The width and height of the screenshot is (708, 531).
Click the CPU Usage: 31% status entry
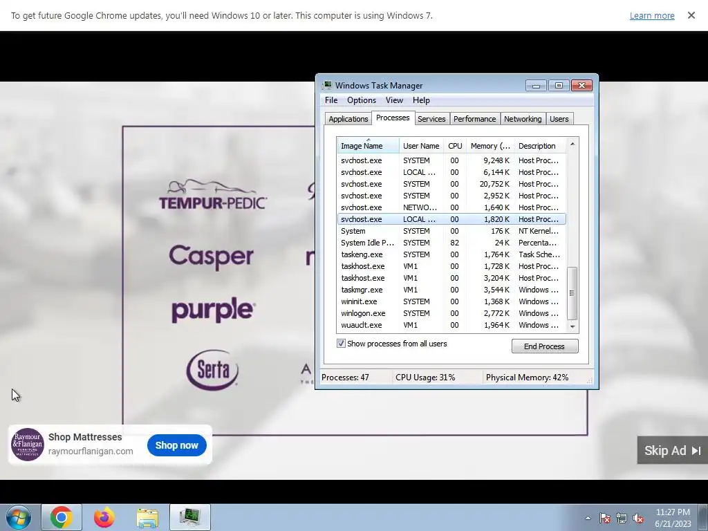pyautogui.click(x=425, y=378)
